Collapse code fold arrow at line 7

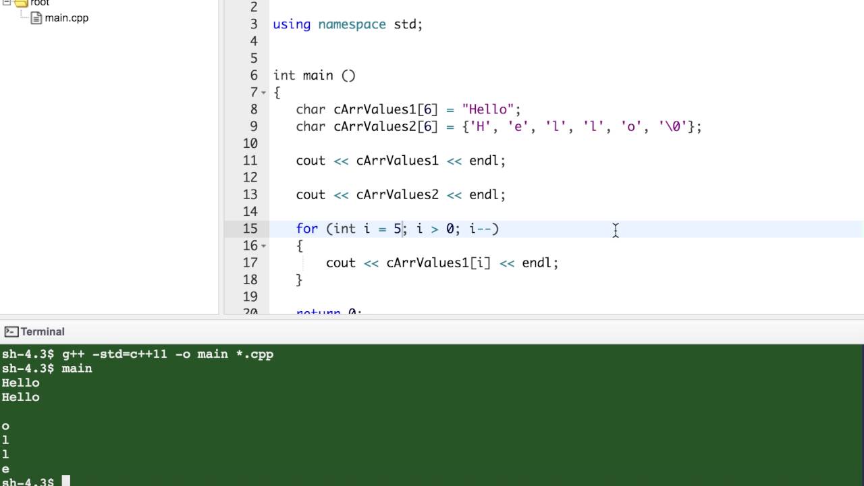pyautogui.click(x=263, y=92)
